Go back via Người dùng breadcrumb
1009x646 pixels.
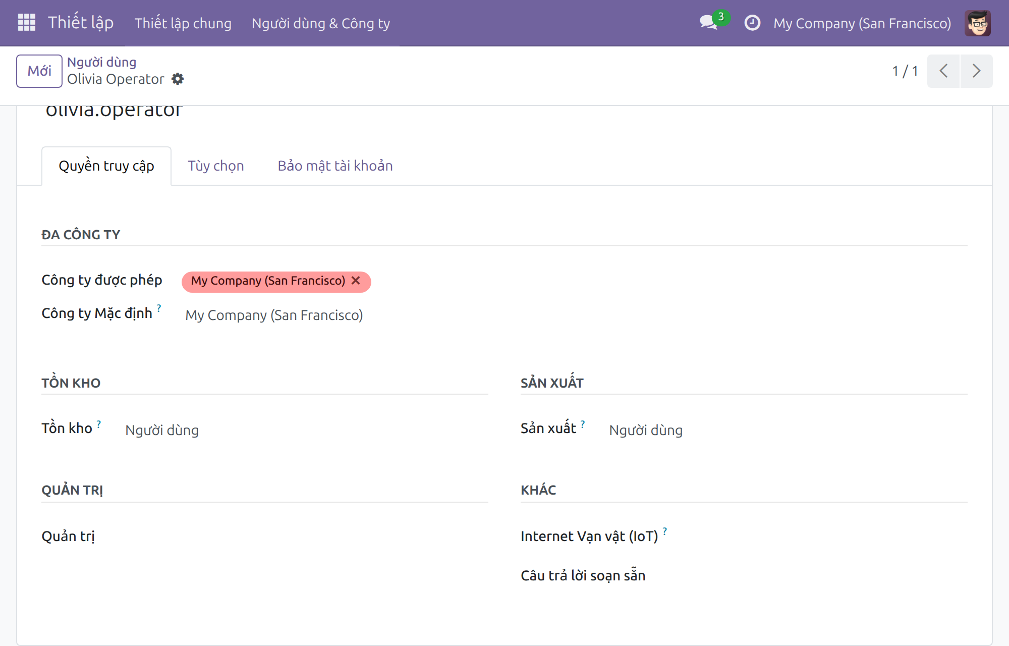pos(102,62)
